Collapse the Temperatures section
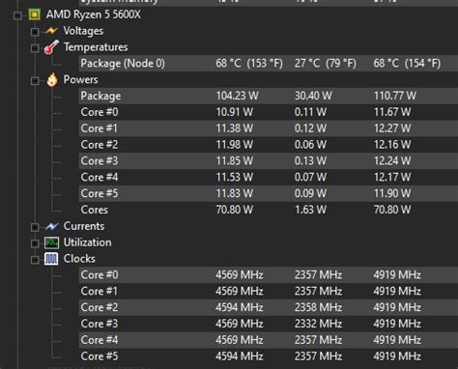Screen dimensions: 458x369 coord(35,48)
